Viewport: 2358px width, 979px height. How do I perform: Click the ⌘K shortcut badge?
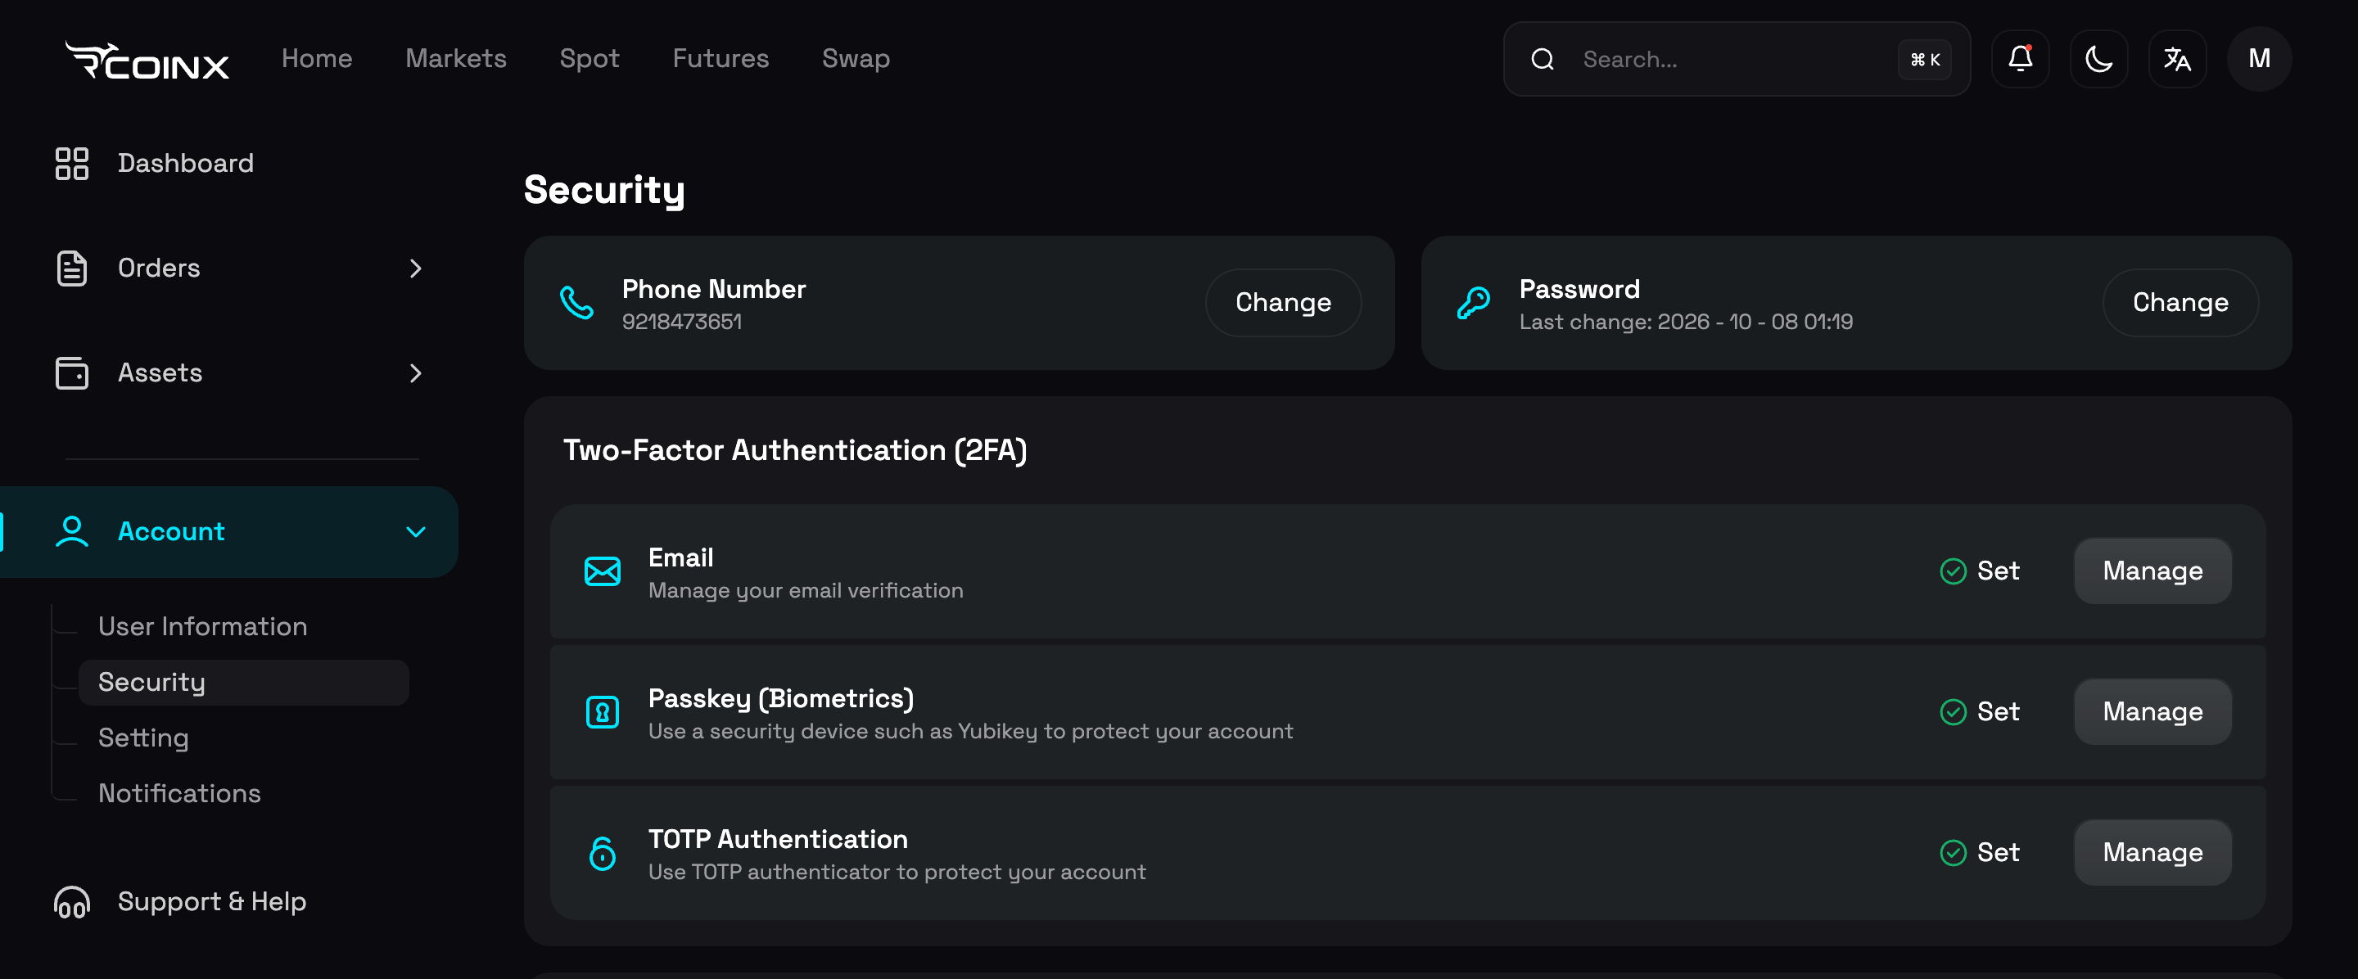[1925, 60]
